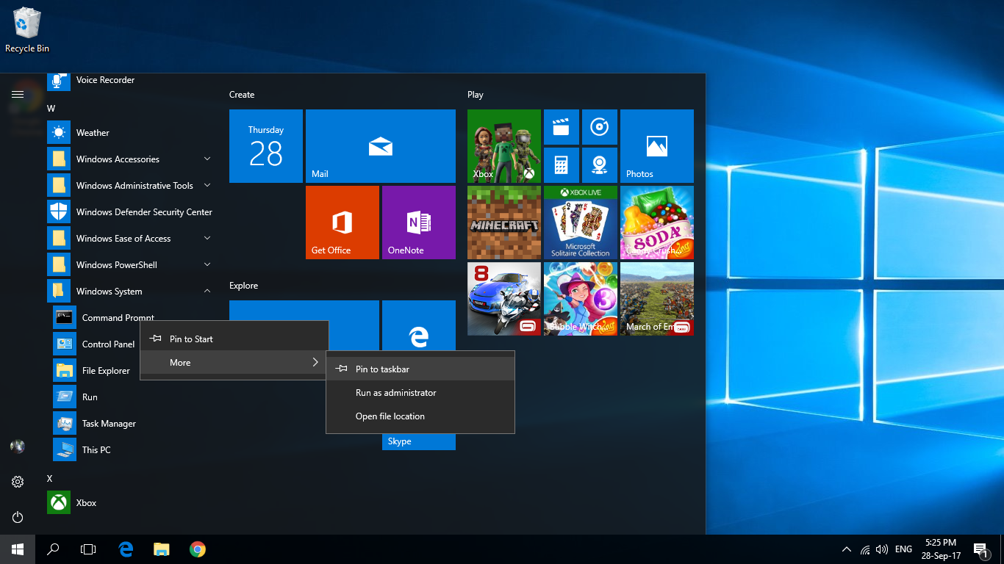Open Windows Defender Security Center shield icon
Viewport: 1004px width, 564px height.
pos(59,211)
